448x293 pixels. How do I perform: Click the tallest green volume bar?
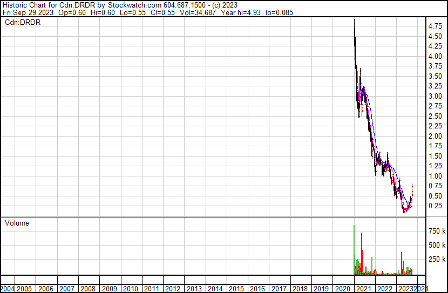tap(354, 248)
